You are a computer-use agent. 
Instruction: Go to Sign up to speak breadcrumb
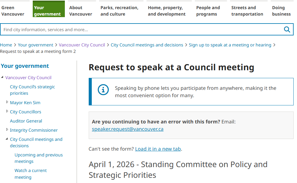[230, 45]
